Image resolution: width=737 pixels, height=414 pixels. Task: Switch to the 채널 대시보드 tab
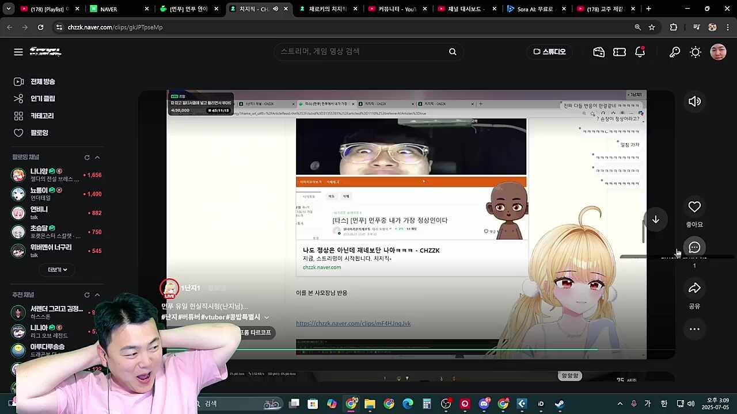coord(468,9)
